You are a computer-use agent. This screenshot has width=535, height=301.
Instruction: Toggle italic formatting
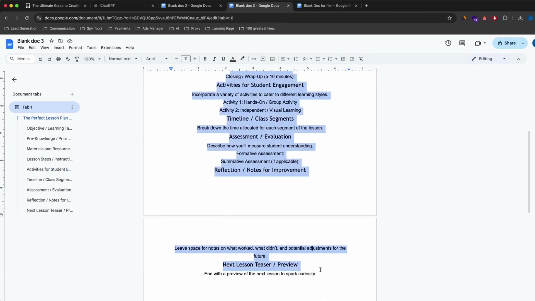coord(214,59)
